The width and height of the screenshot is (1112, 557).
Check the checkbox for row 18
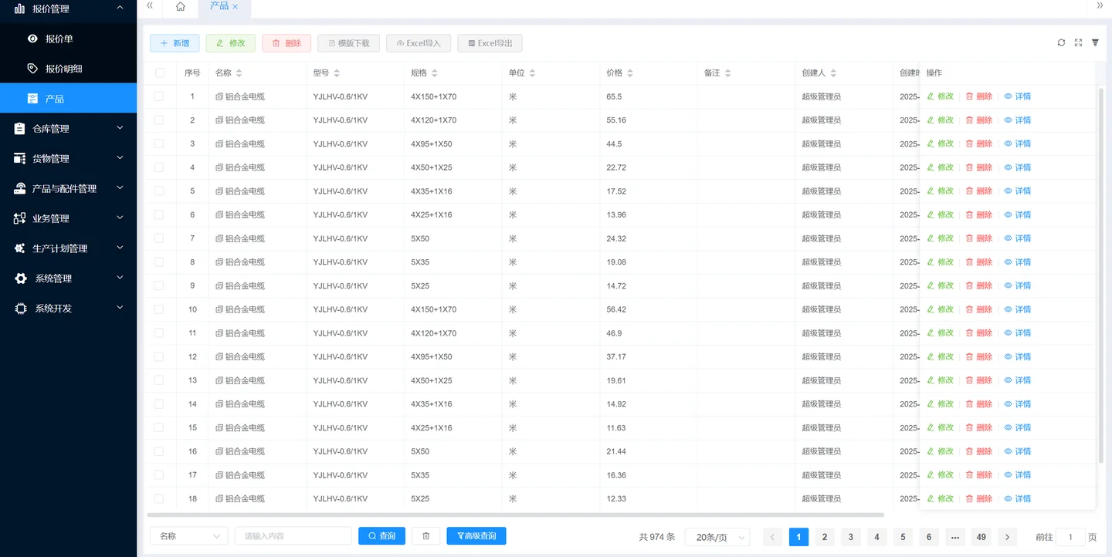click(x=159, y=498)
